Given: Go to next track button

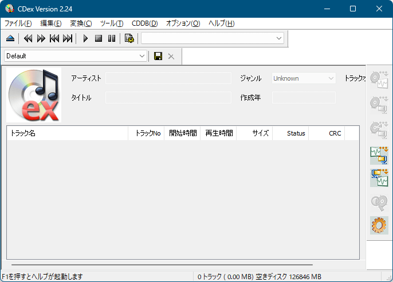Looking at the screenshot, I should pyautogui.click(x=68, y=38).
